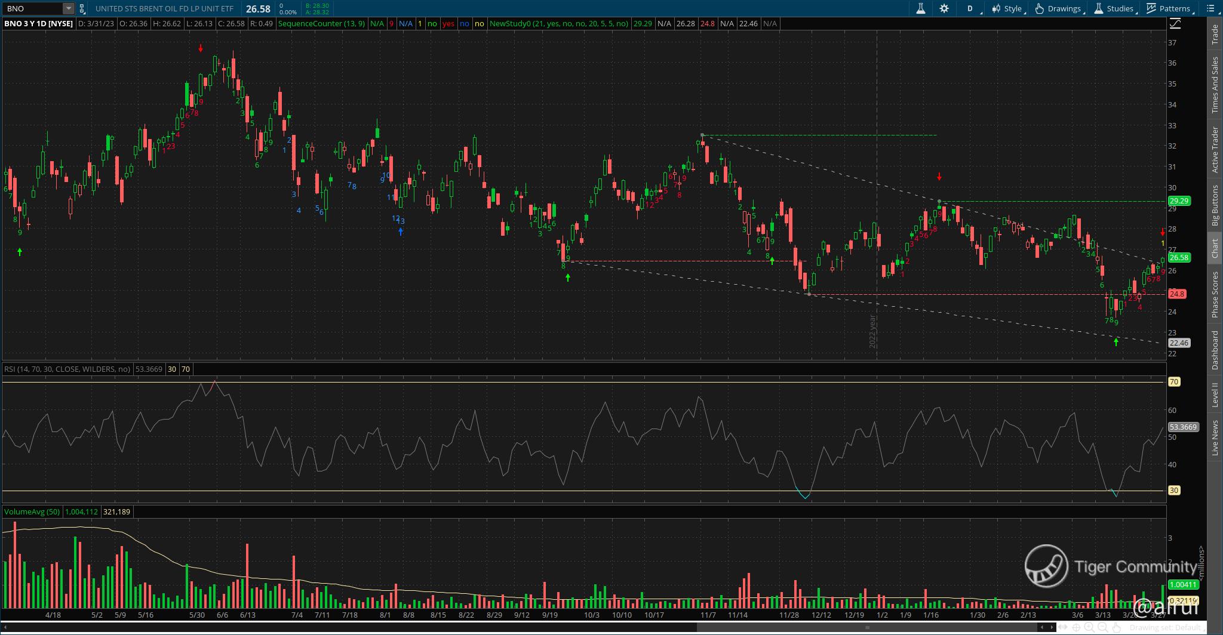The width and height of the screenshot is (1223, 635).
Task: Open chart settings gear icon
Action: 944,8
